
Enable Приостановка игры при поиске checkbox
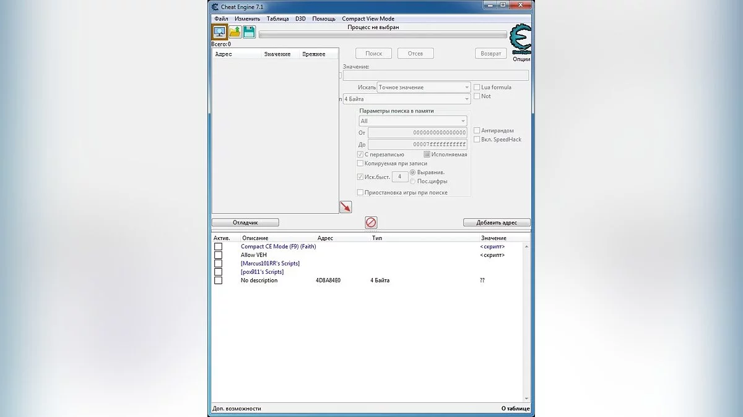pyautogui.click(x=360, y=193)
